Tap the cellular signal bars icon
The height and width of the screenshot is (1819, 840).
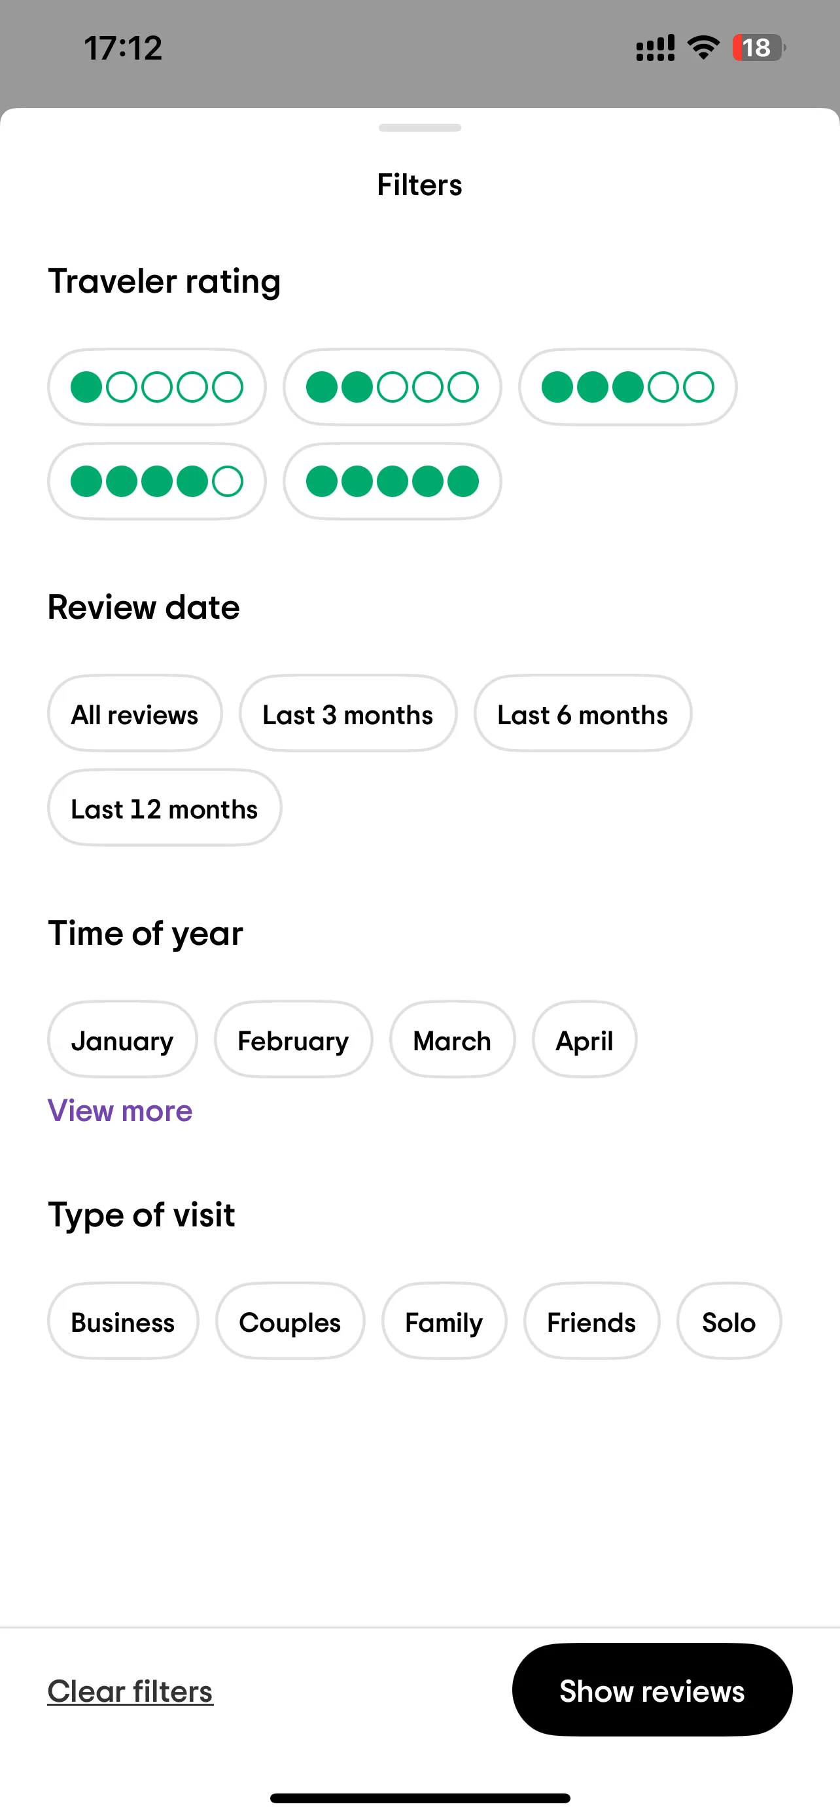click(656, 47)
